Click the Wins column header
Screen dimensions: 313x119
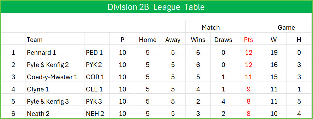point(198,40)
